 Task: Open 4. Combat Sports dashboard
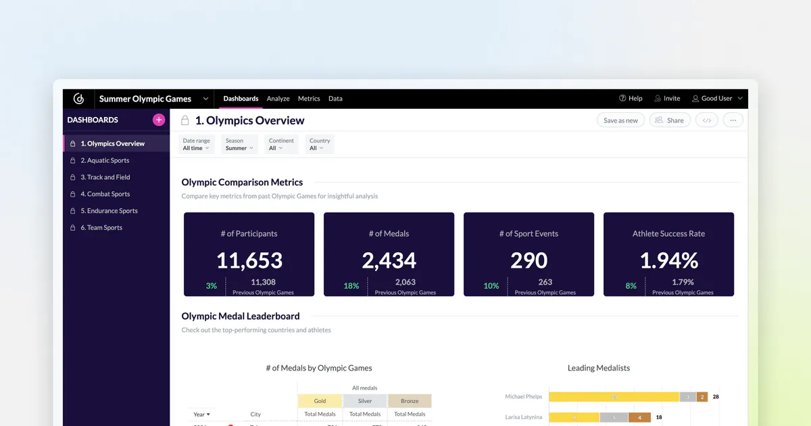tap(116, 194)
